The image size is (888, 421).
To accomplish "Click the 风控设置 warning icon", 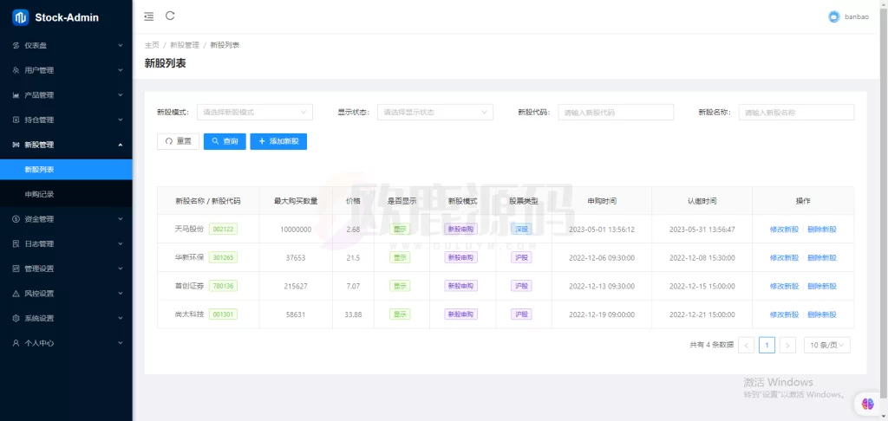I will pyautogui.click(x=16, y=294).
